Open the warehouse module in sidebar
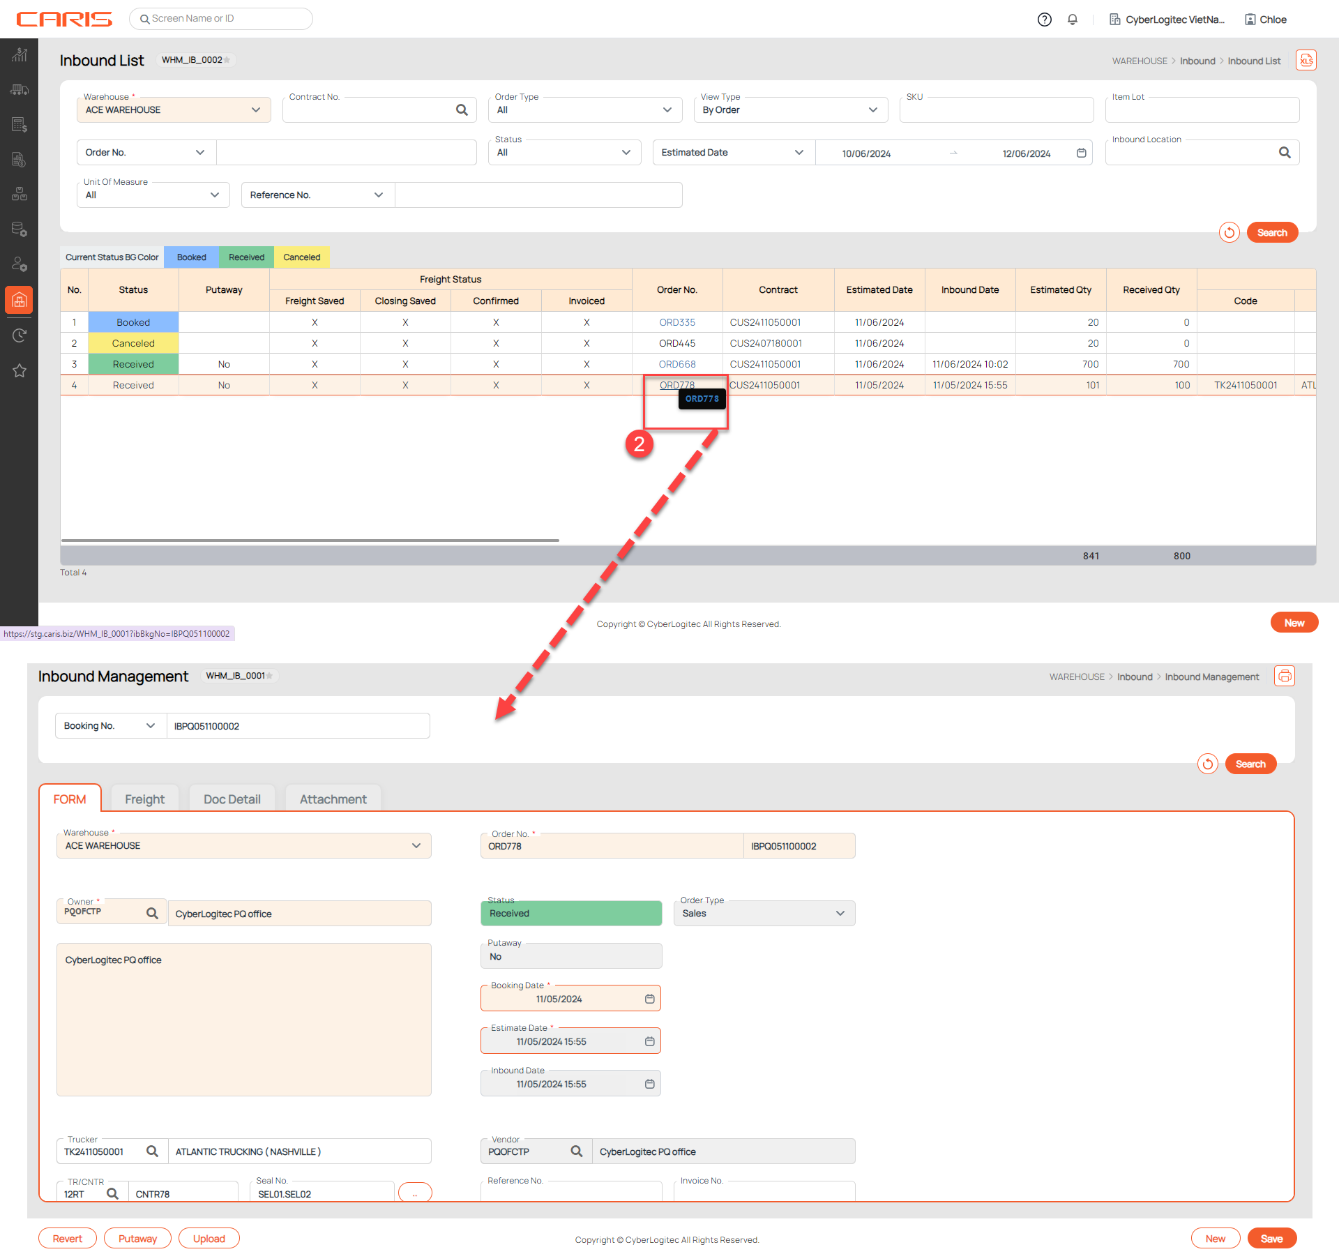Image resolution: width=1339 pixels, height=1254 pixels. click(x=19, y=300)
